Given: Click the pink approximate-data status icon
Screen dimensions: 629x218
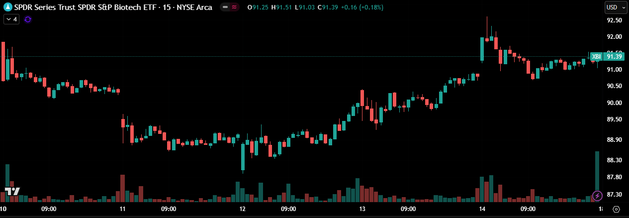Looking at the screenshot, I should pyautogui.click(x=234, y=7).
